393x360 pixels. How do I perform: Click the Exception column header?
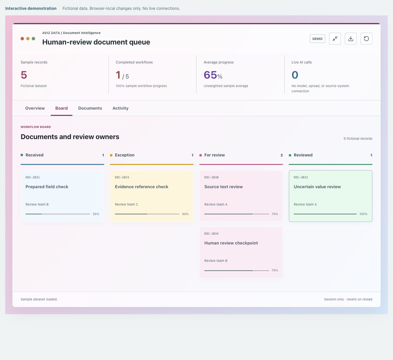click(x=152, y=155)
